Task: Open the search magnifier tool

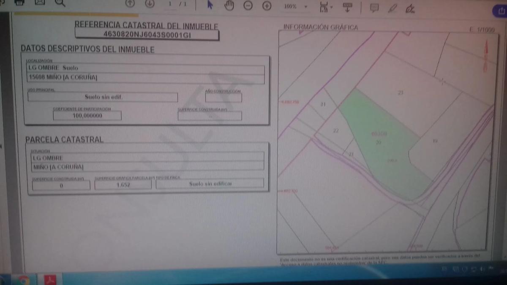Action: [x=60, y=3]
